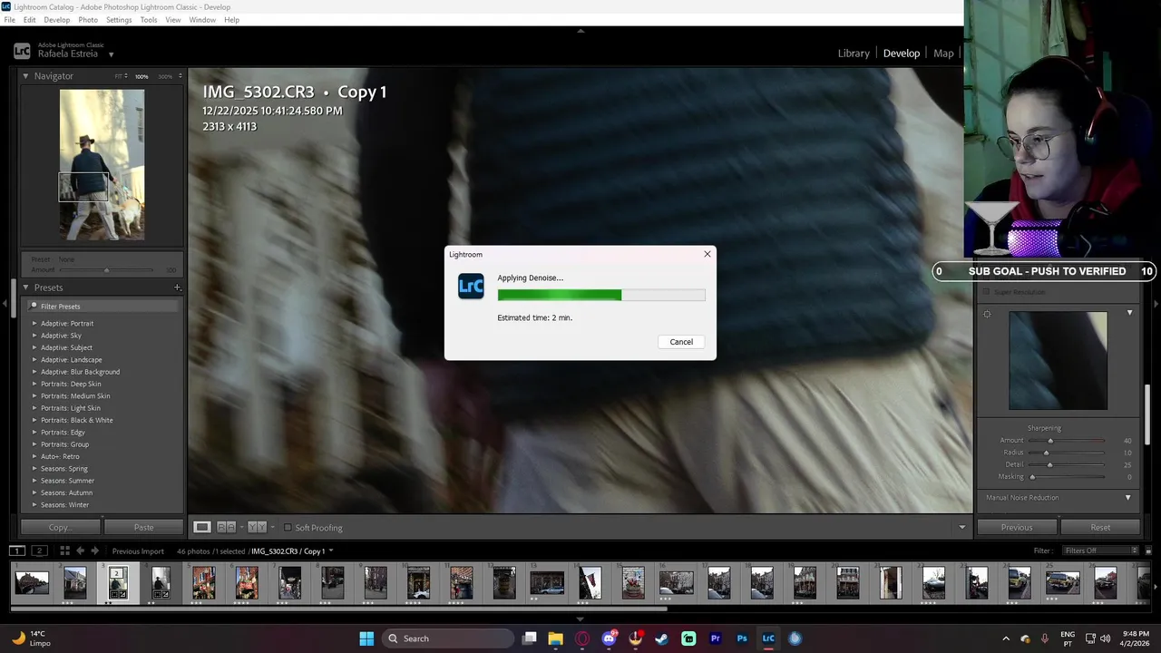The height and width of the screenshot is (653, 1161).
Task: Click the LrC icon in Denoise dialog
Action: coord(471,287)
